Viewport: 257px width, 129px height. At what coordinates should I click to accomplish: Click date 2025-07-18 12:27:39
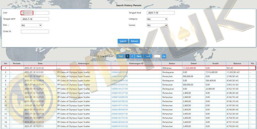(34, 85)
